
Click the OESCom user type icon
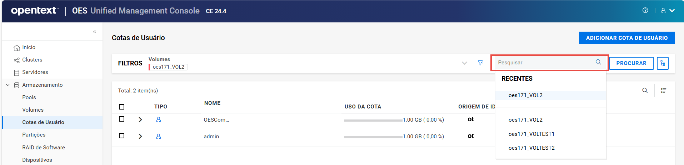tap(159, 120)
